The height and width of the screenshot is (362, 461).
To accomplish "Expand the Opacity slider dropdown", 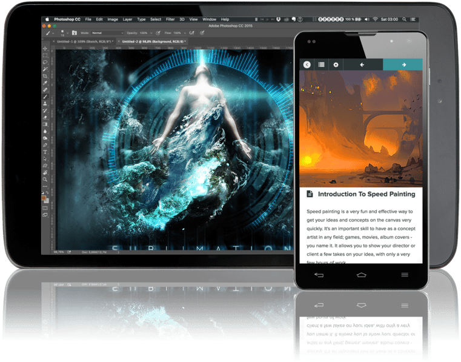I will click(x=151, y=33).
